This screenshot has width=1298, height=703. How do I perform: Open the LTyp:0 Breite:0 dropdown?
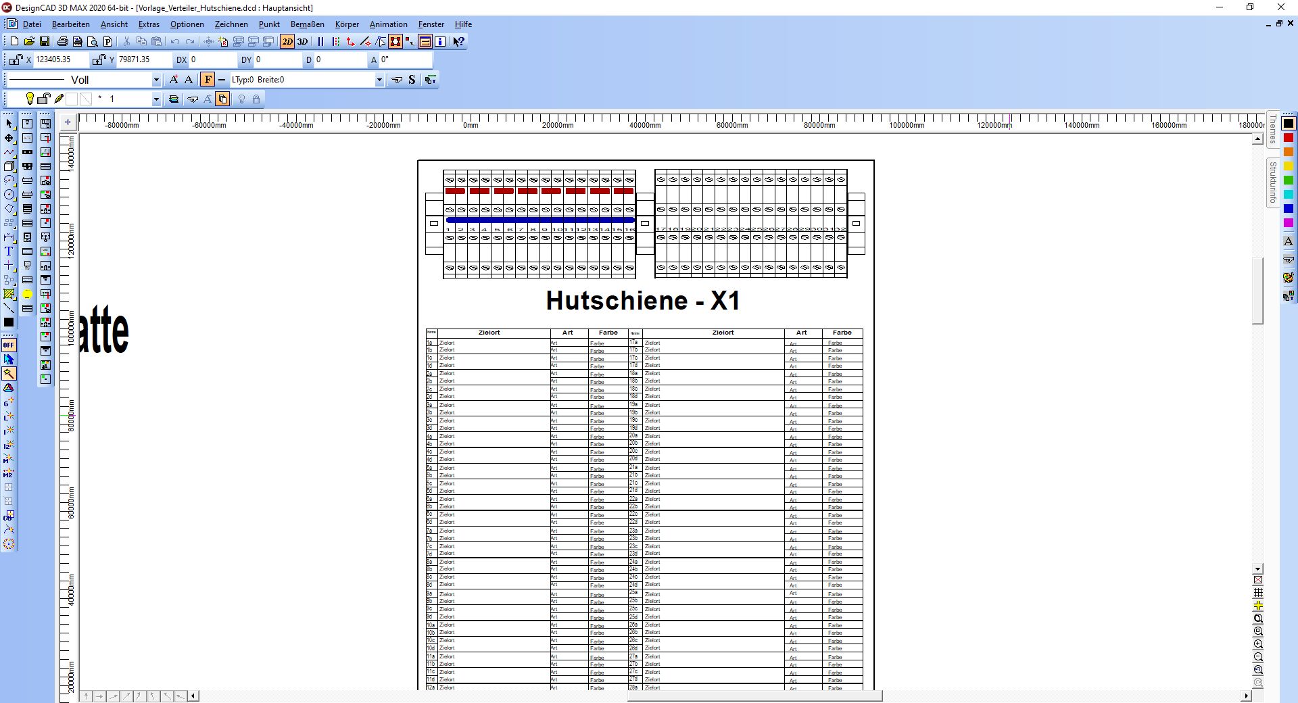pos(379,80)
